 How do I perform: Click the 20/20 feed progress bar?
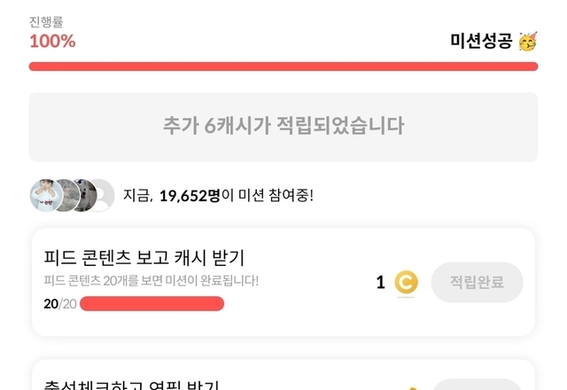tap(151, 304)
